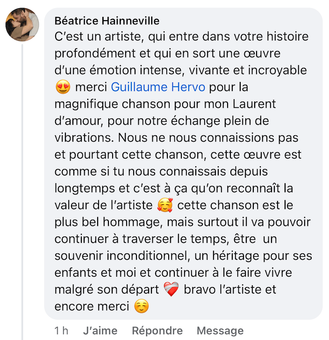Viewport: 329px width, 340px height.
Task: Click Répondre to reply to the comment
Action: pyautogui.click(x=157, y=331)
